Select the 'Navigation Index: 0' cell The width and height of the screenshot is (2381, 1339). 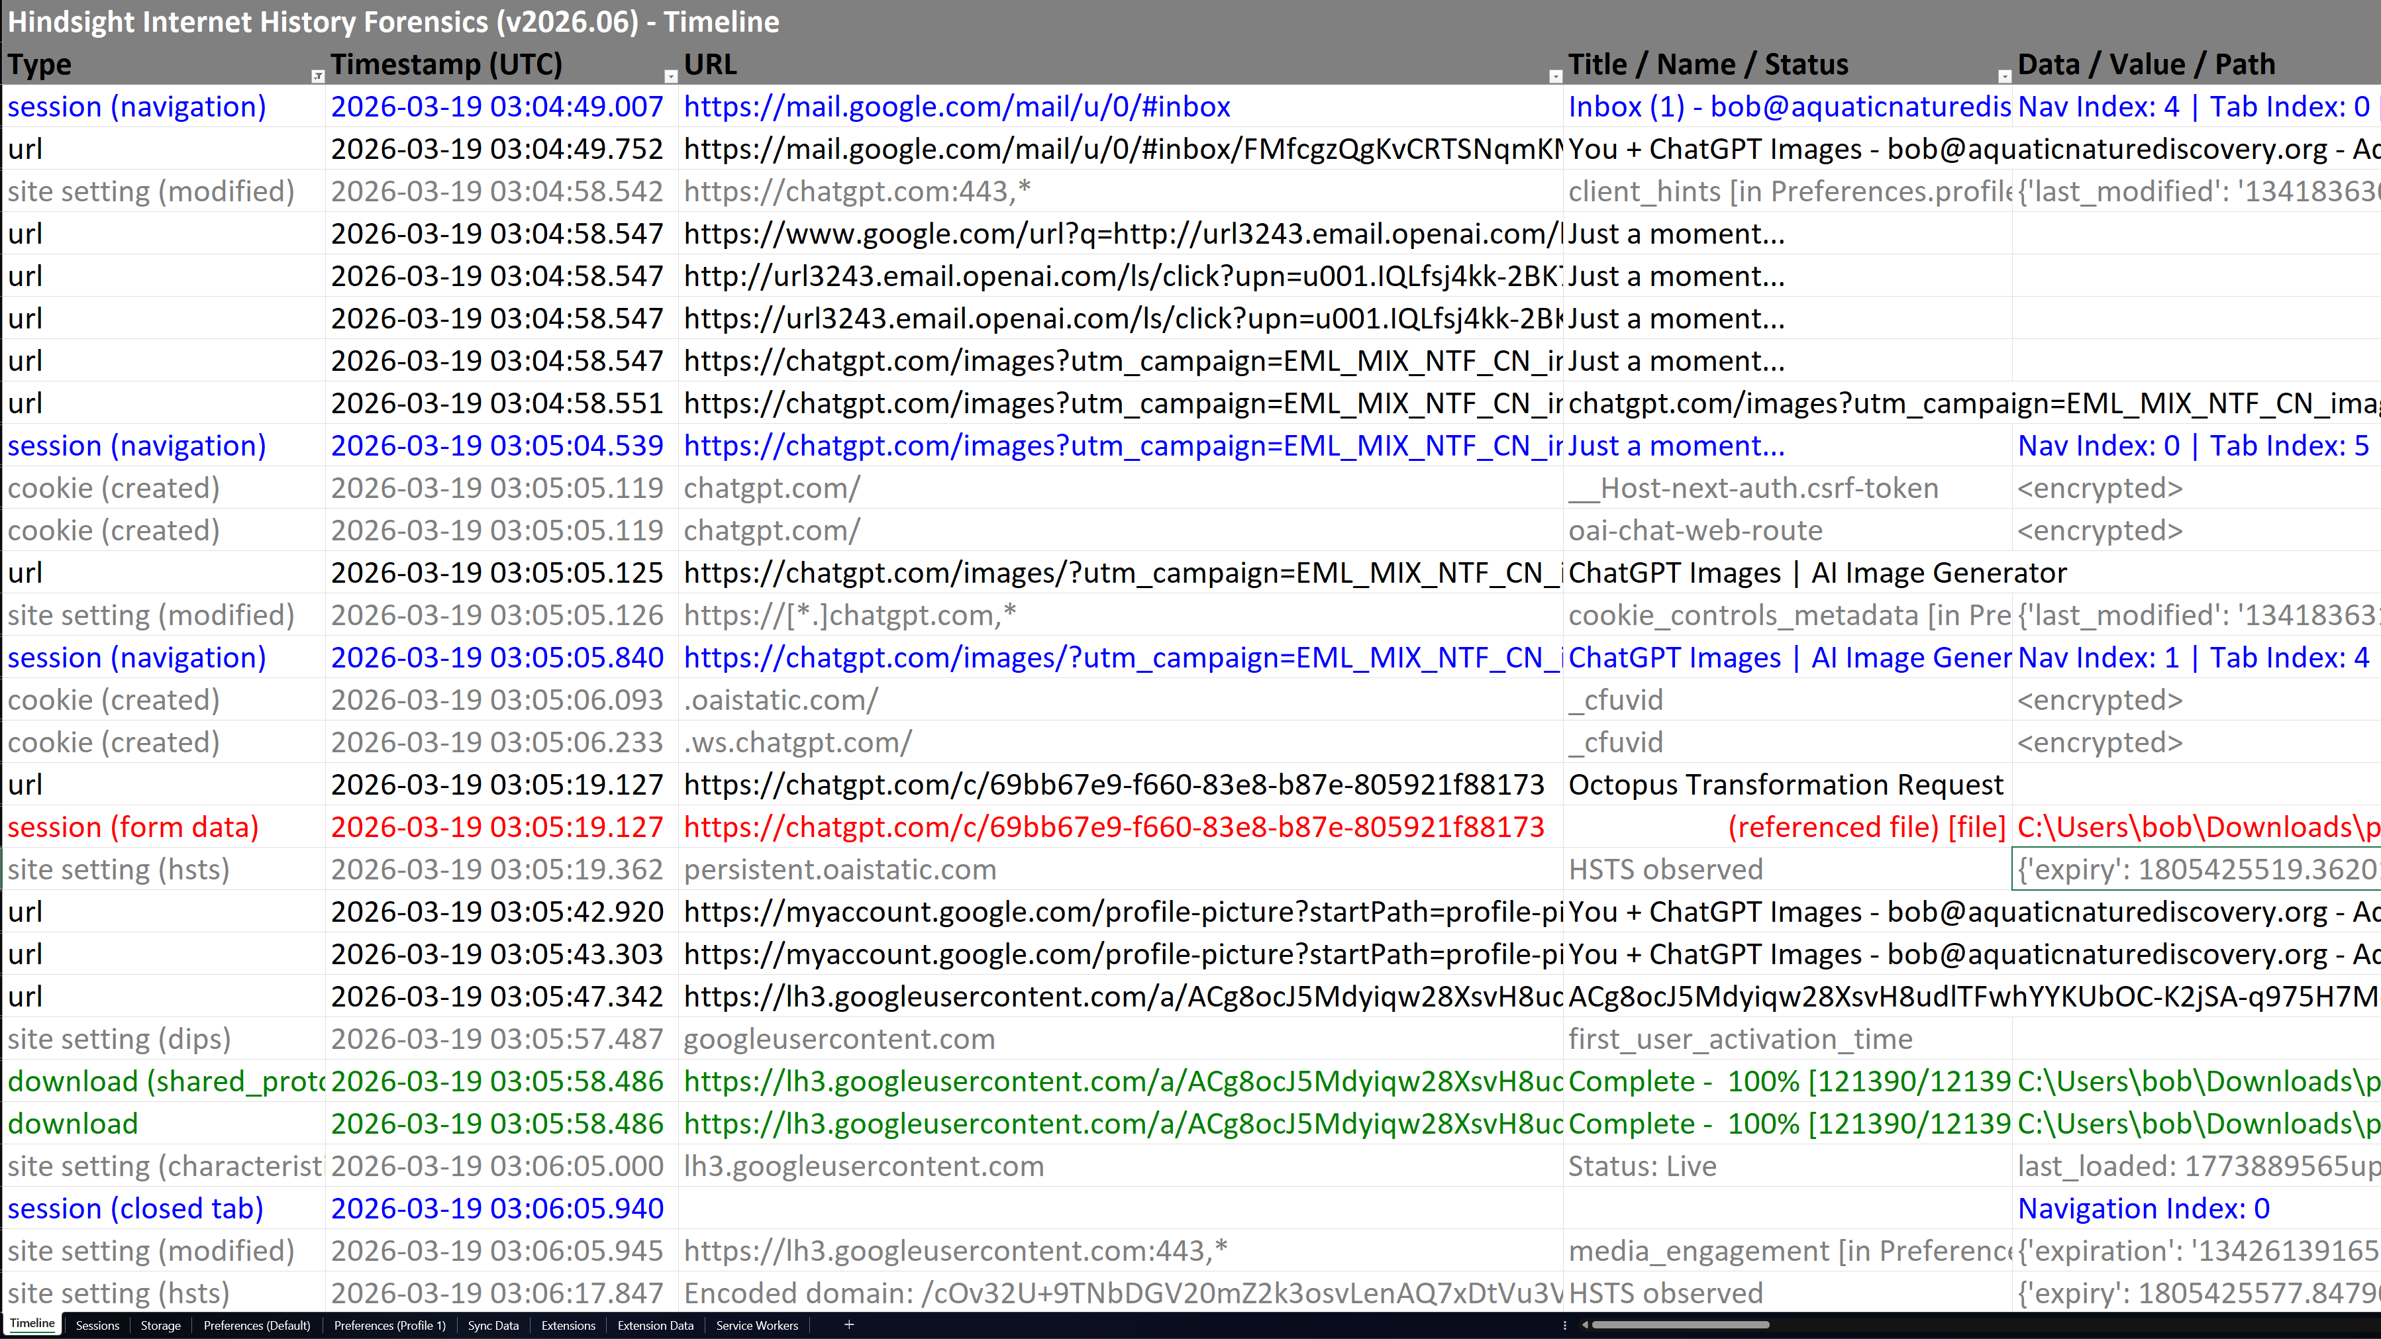coord(2197,1208)
